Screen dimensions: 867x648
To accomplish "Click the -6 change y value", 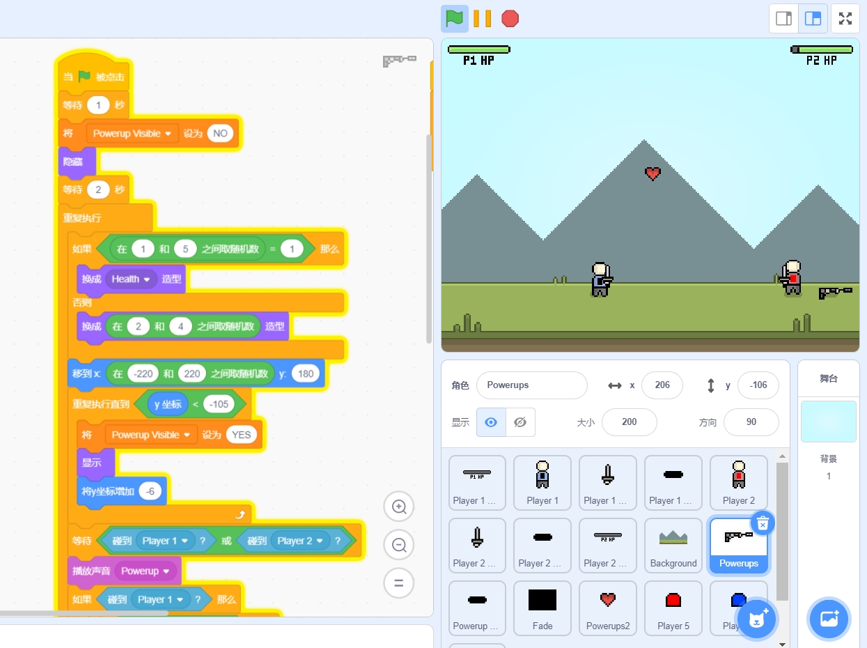I will (x=150, y=491).
